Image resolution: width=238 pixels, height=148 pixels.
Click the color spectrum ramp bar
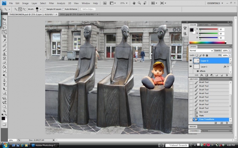point(207,43)
